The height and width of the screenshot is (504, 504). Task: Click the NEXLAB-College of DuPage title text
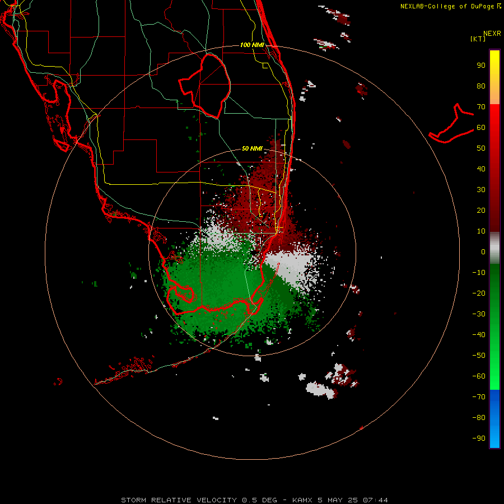(x=449, y=6)
